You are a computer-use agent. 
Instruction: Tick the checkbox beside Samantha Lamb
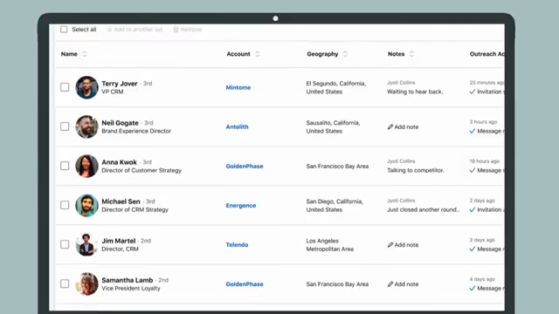[65, 283]
